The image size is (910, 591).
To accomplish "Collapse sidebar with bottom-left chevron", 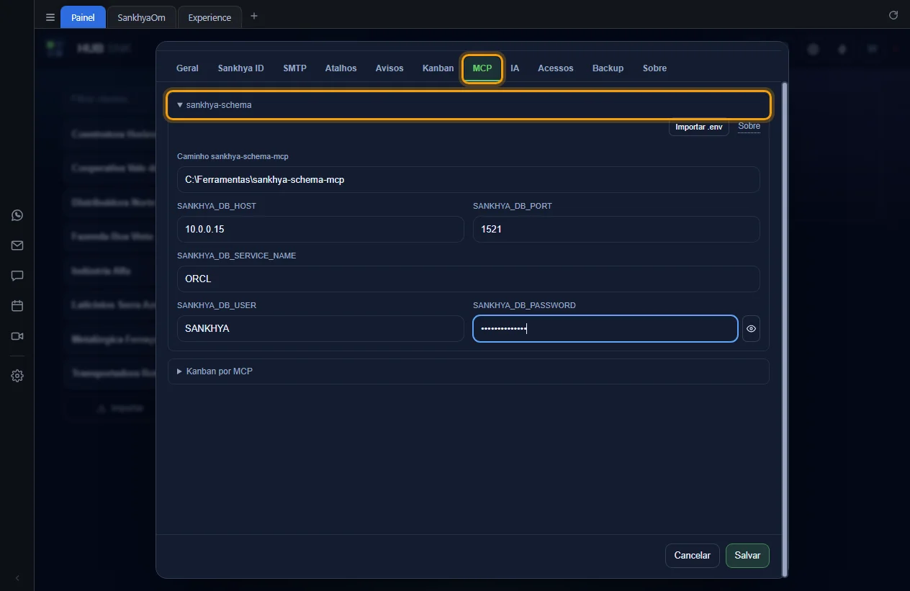I will 17,578.
